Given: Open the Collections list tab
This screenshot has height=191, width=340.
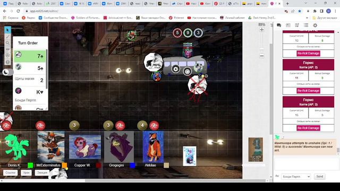Looking at the screenshot, I should pyautogui.click(x=306, y=25).
